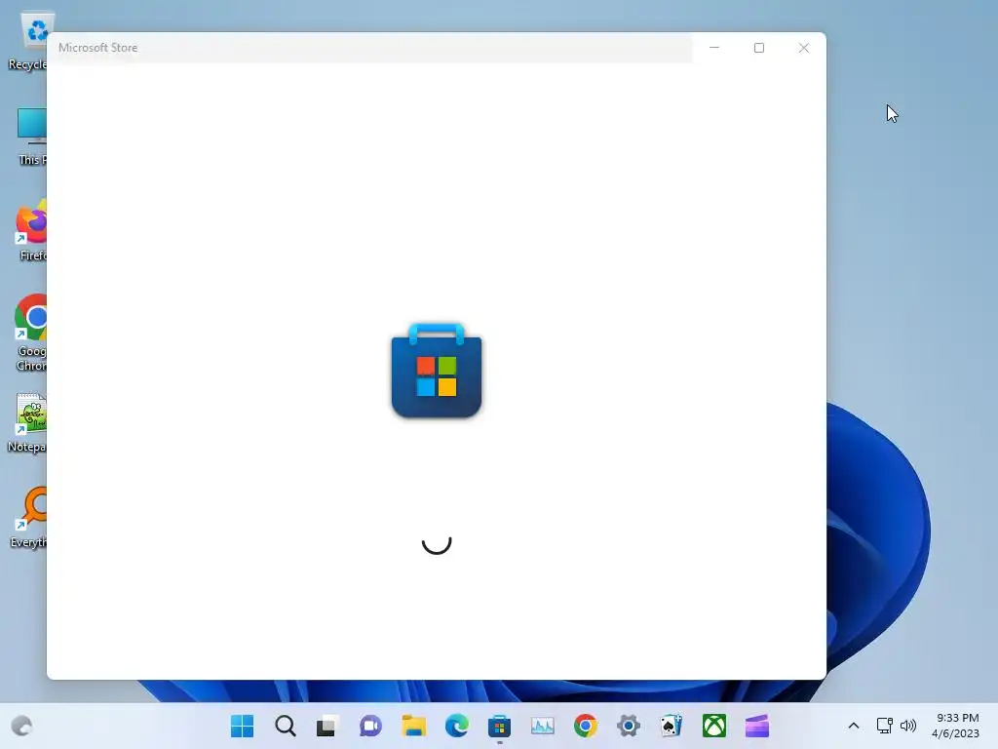Click the Microsoft Store title bar text

pyautogui.click(x=98, y=48)
